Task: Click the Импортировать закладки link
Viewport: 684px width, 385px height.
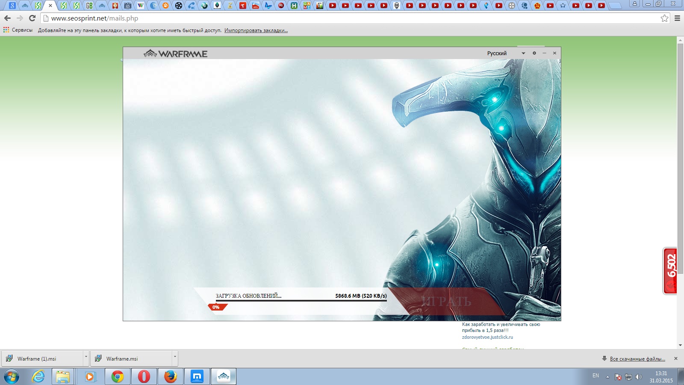Action: click(256, 30)
